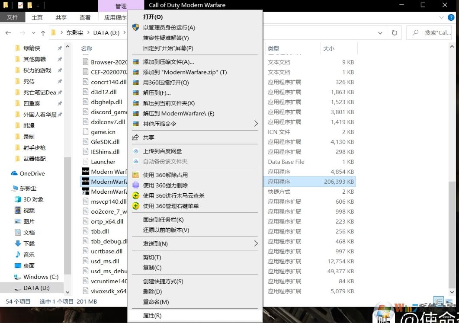Viewport: 459px width, 323px height.
Task: Click 使用360强力删除 icon
Action: (x=135, y=185)
